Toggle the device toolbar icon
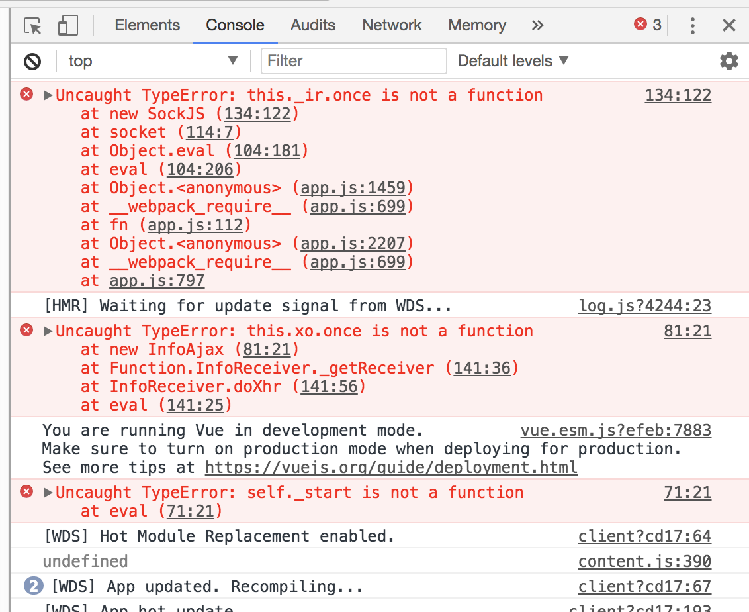749x612 pixels. coord(68,25)
